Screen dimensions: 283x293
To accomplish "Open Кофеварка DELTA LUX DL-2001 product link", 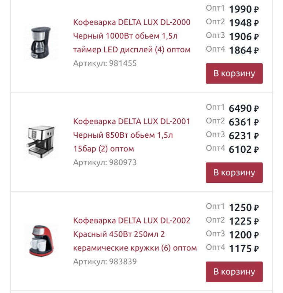I will click(132, 135).
